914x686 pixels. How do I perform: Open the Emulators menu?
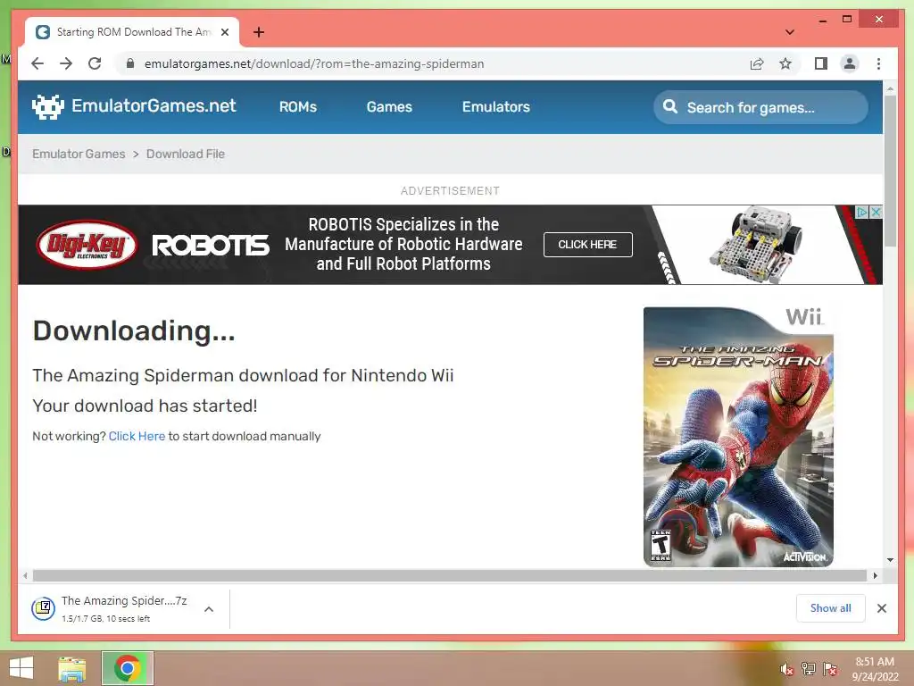point(496,107)
